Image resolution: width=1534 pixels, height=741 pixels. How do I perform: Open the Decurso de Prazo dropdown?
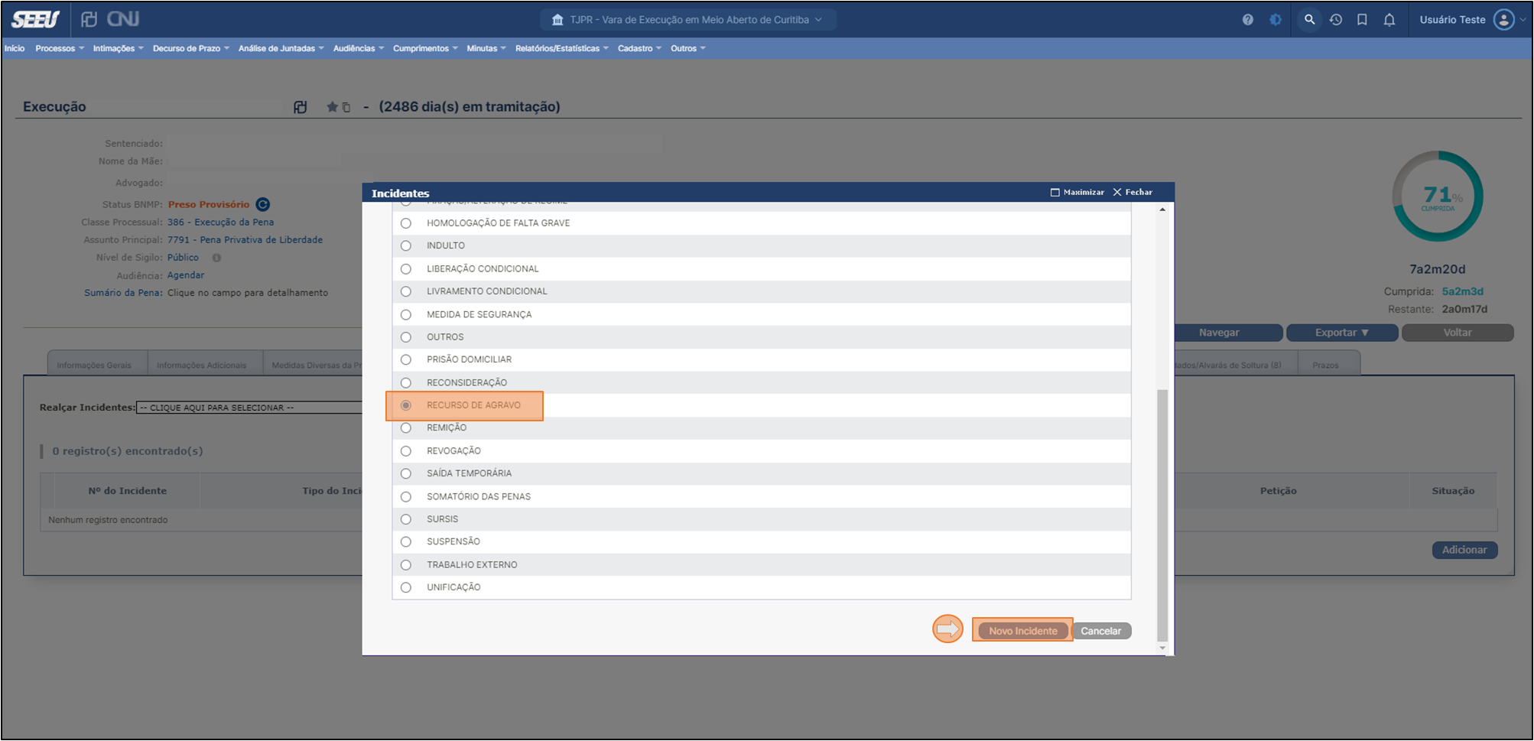point(191,48)
